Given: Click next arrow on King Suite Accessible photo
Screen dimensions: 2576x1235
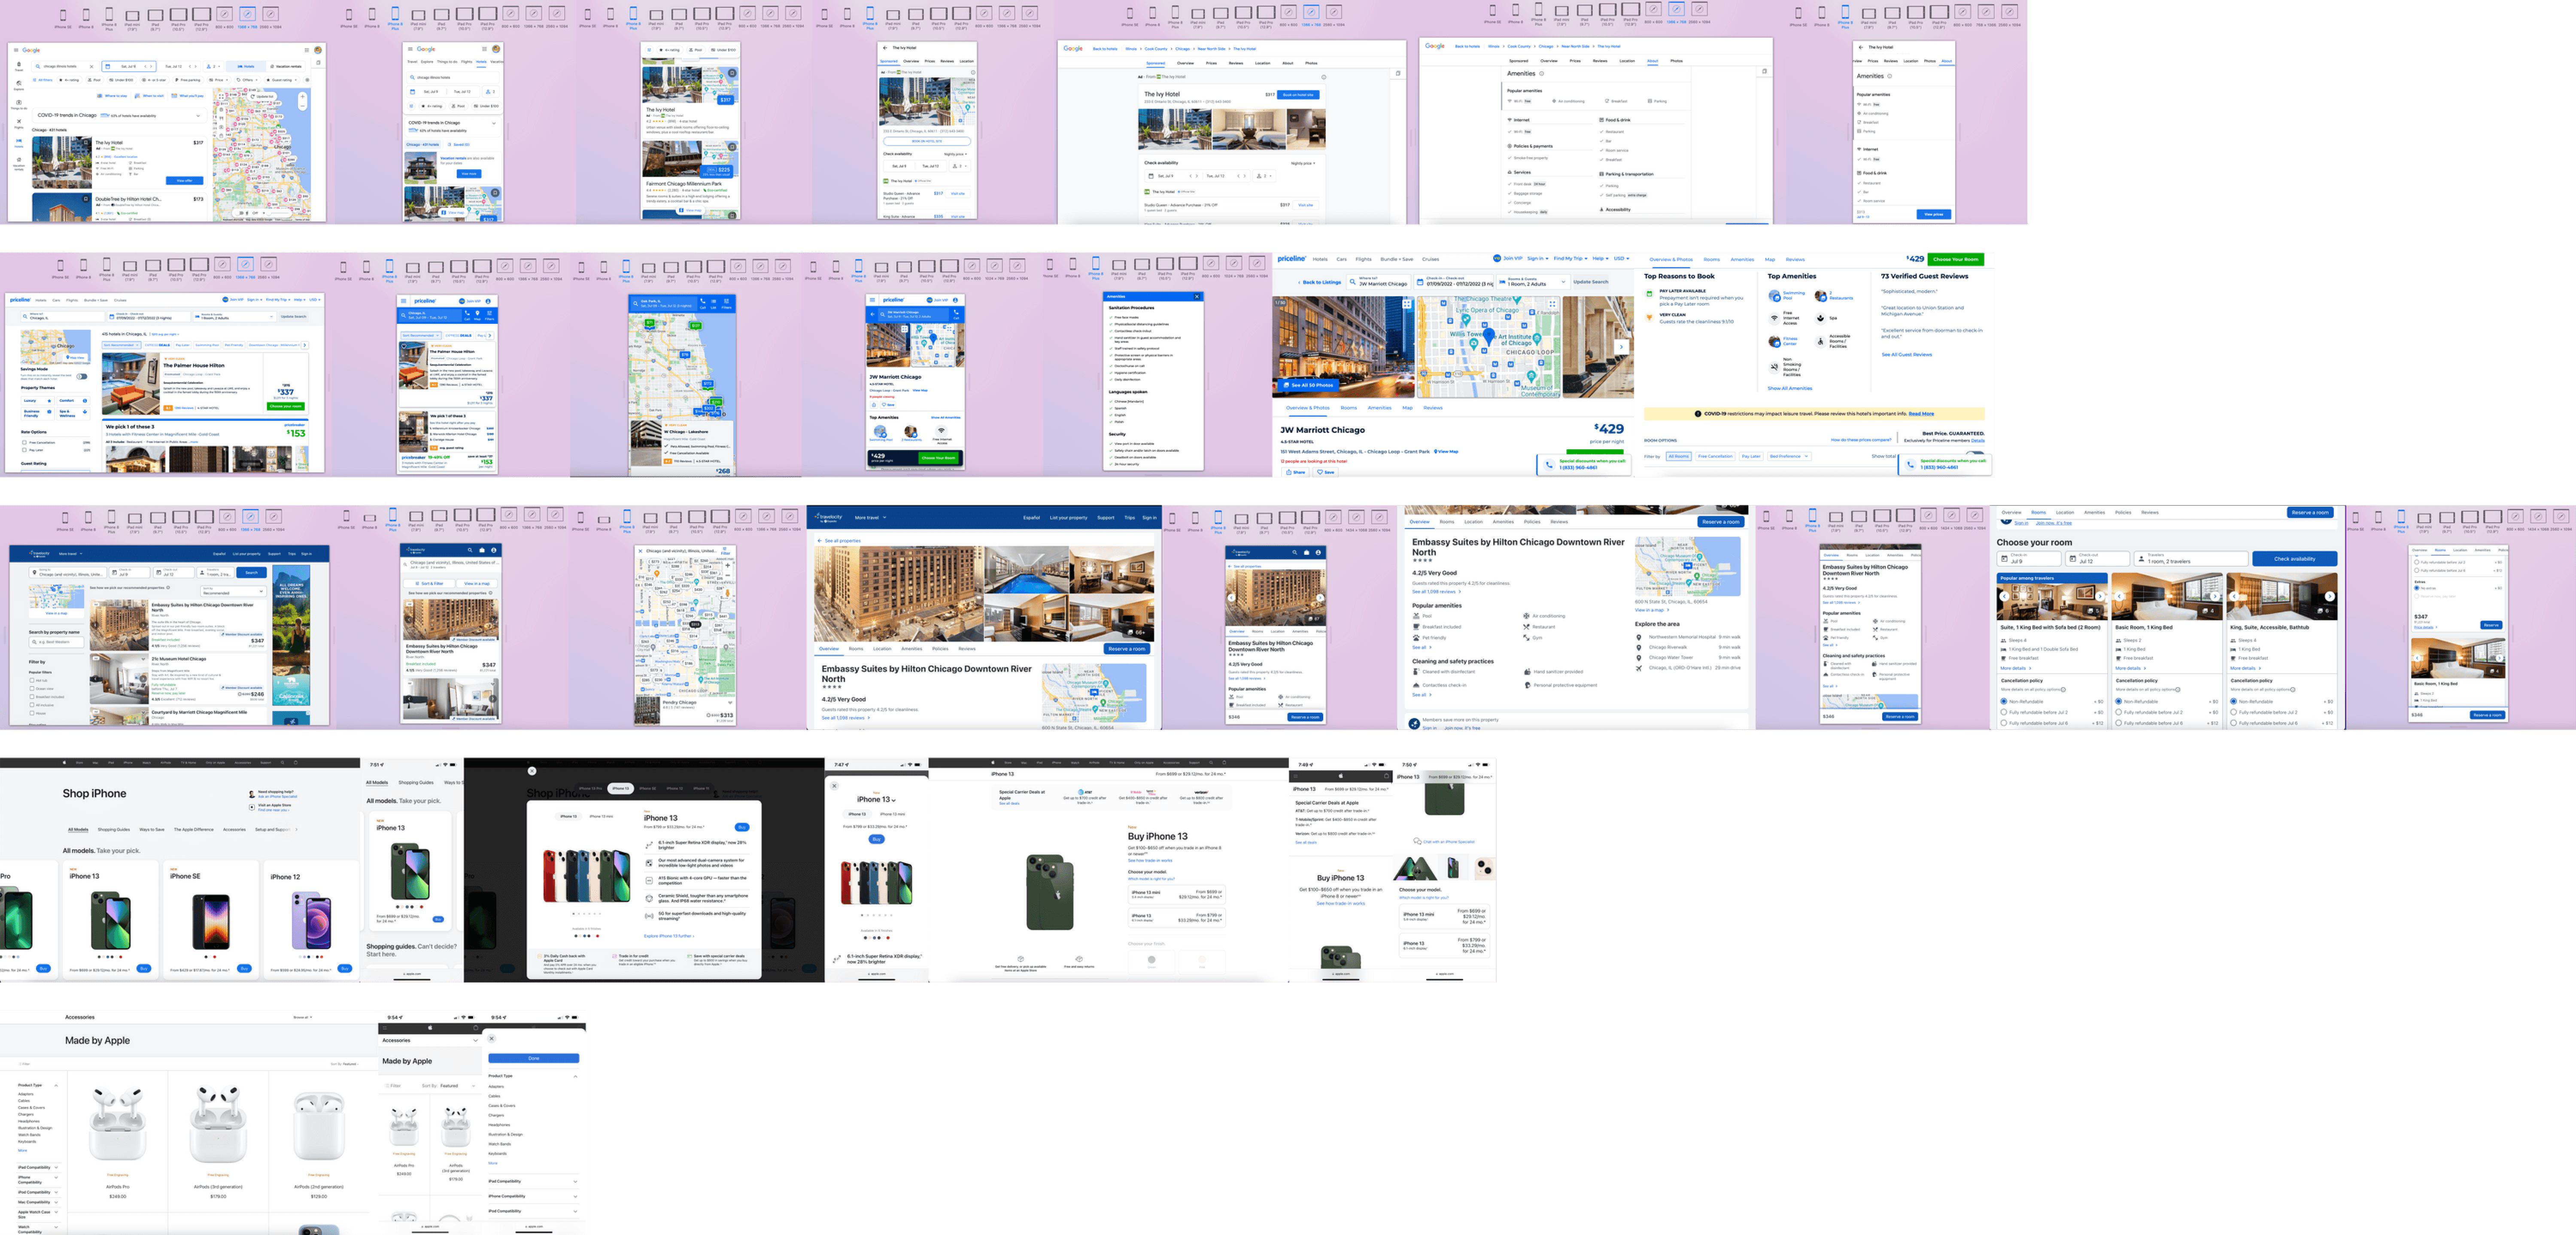Looking at the screenshot, I should coord(2329,596).
